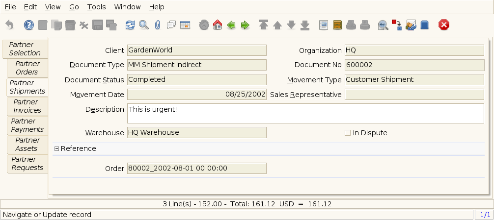Screen dimensions: 494x220
Task: Select the Partner Payments tab
Action: [27, 125]
